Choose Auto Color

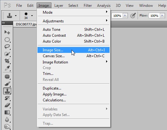tap(73, 41)
